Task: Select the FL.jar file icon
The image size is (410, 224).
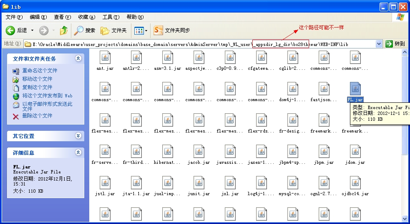Action: click(355, 89)
